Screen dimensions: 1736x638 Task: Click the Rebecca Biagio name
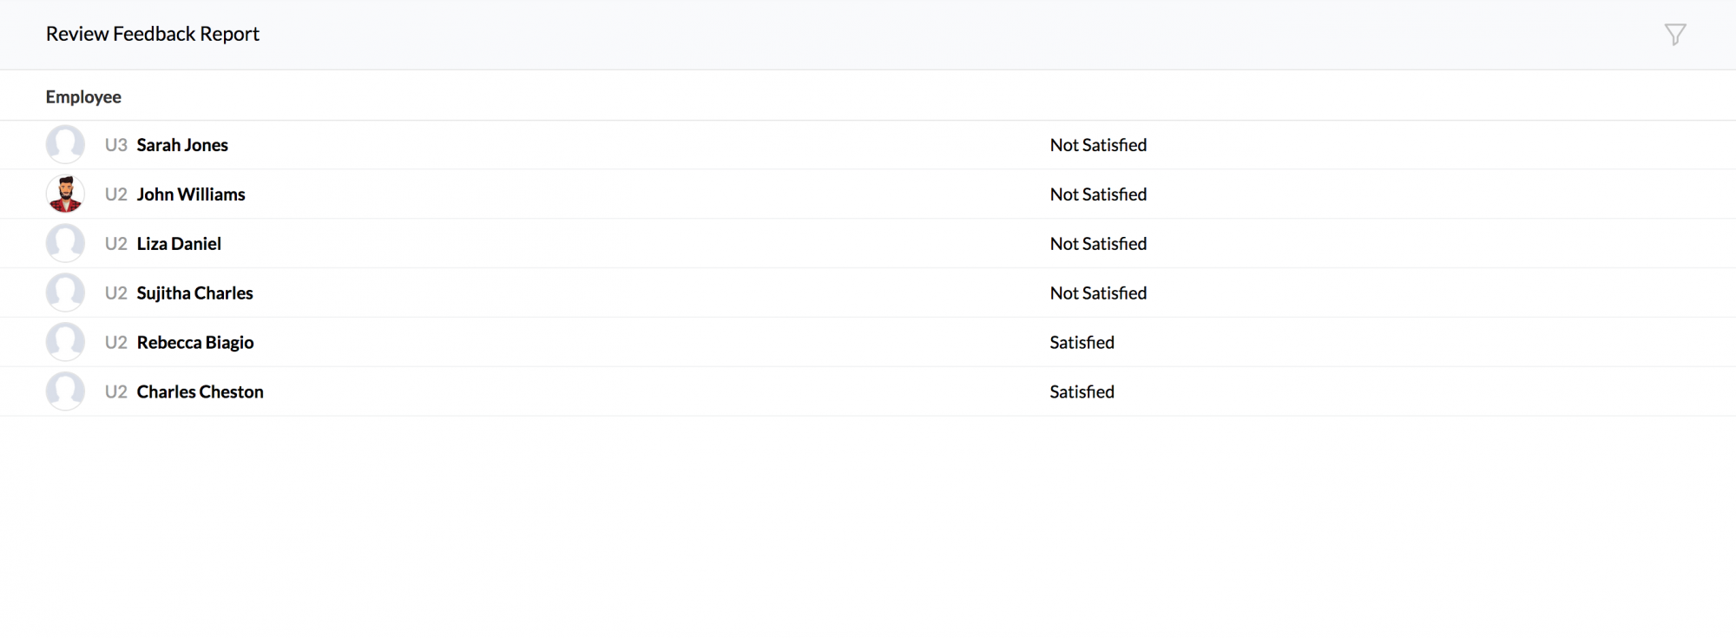tap(195, 343)
